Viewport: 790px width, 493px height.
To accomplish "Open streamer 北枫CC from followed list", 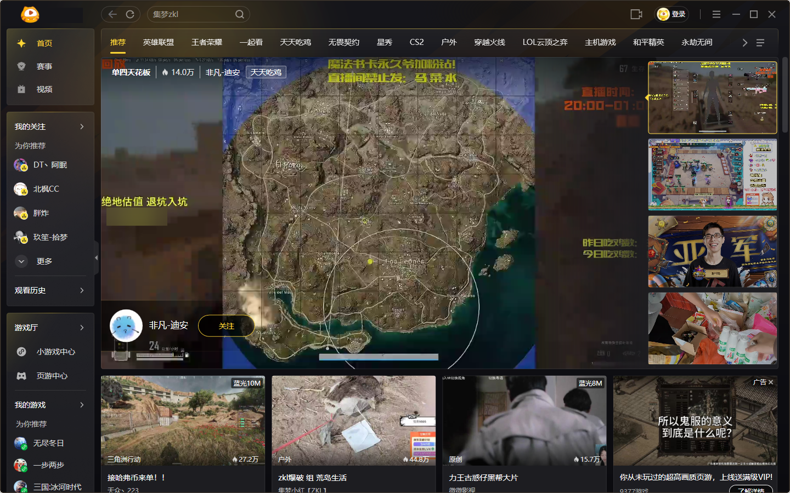I will point(47,188).
